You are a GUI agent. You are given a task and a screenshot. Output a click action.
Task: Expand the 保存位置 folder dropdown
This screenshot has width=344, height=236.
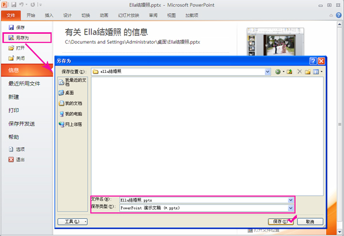267,72
